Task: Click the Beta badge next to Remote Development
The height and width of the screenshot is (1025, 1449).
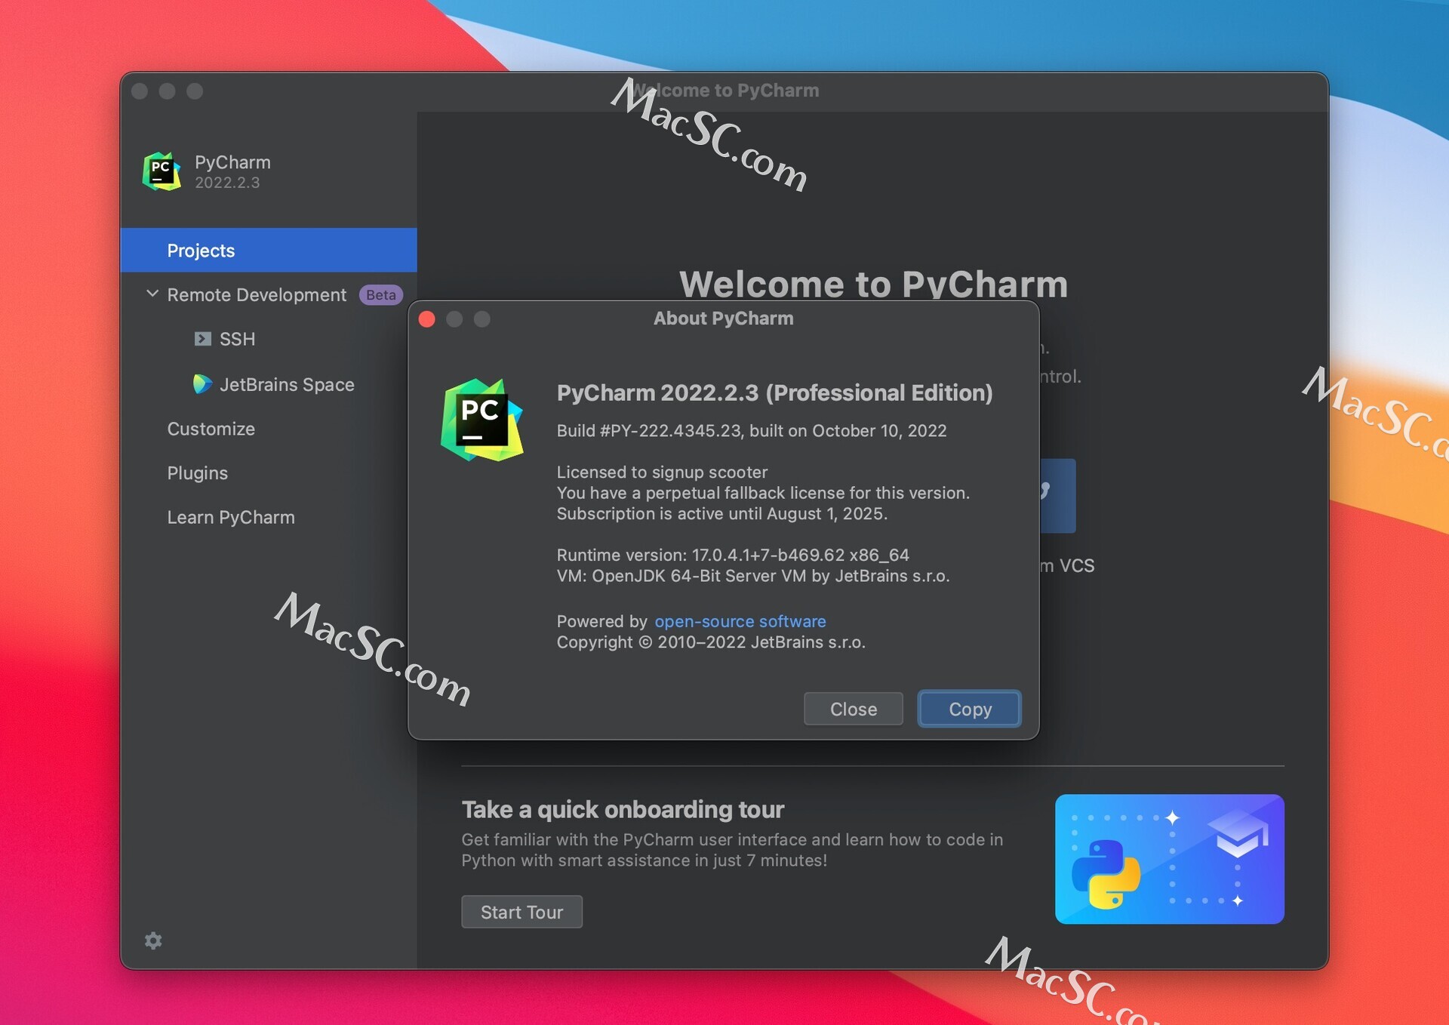Action: click(x=381, y=295)
